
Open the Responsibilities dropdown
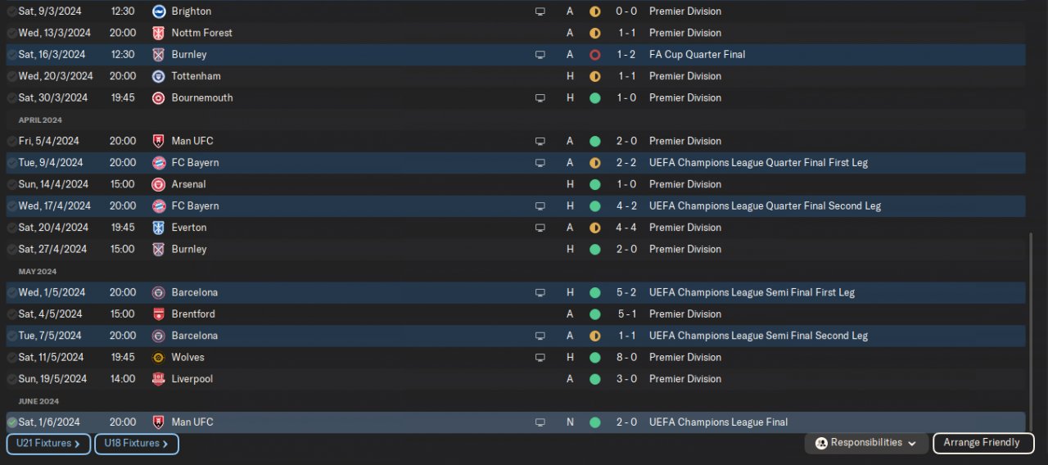pyautogui.click(x=867, y=443)
